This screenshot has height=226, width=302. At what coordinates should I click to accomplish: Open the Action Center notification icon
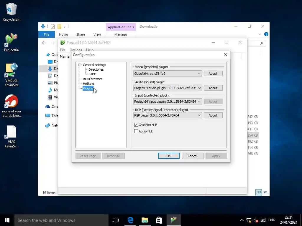coord(263,220)
